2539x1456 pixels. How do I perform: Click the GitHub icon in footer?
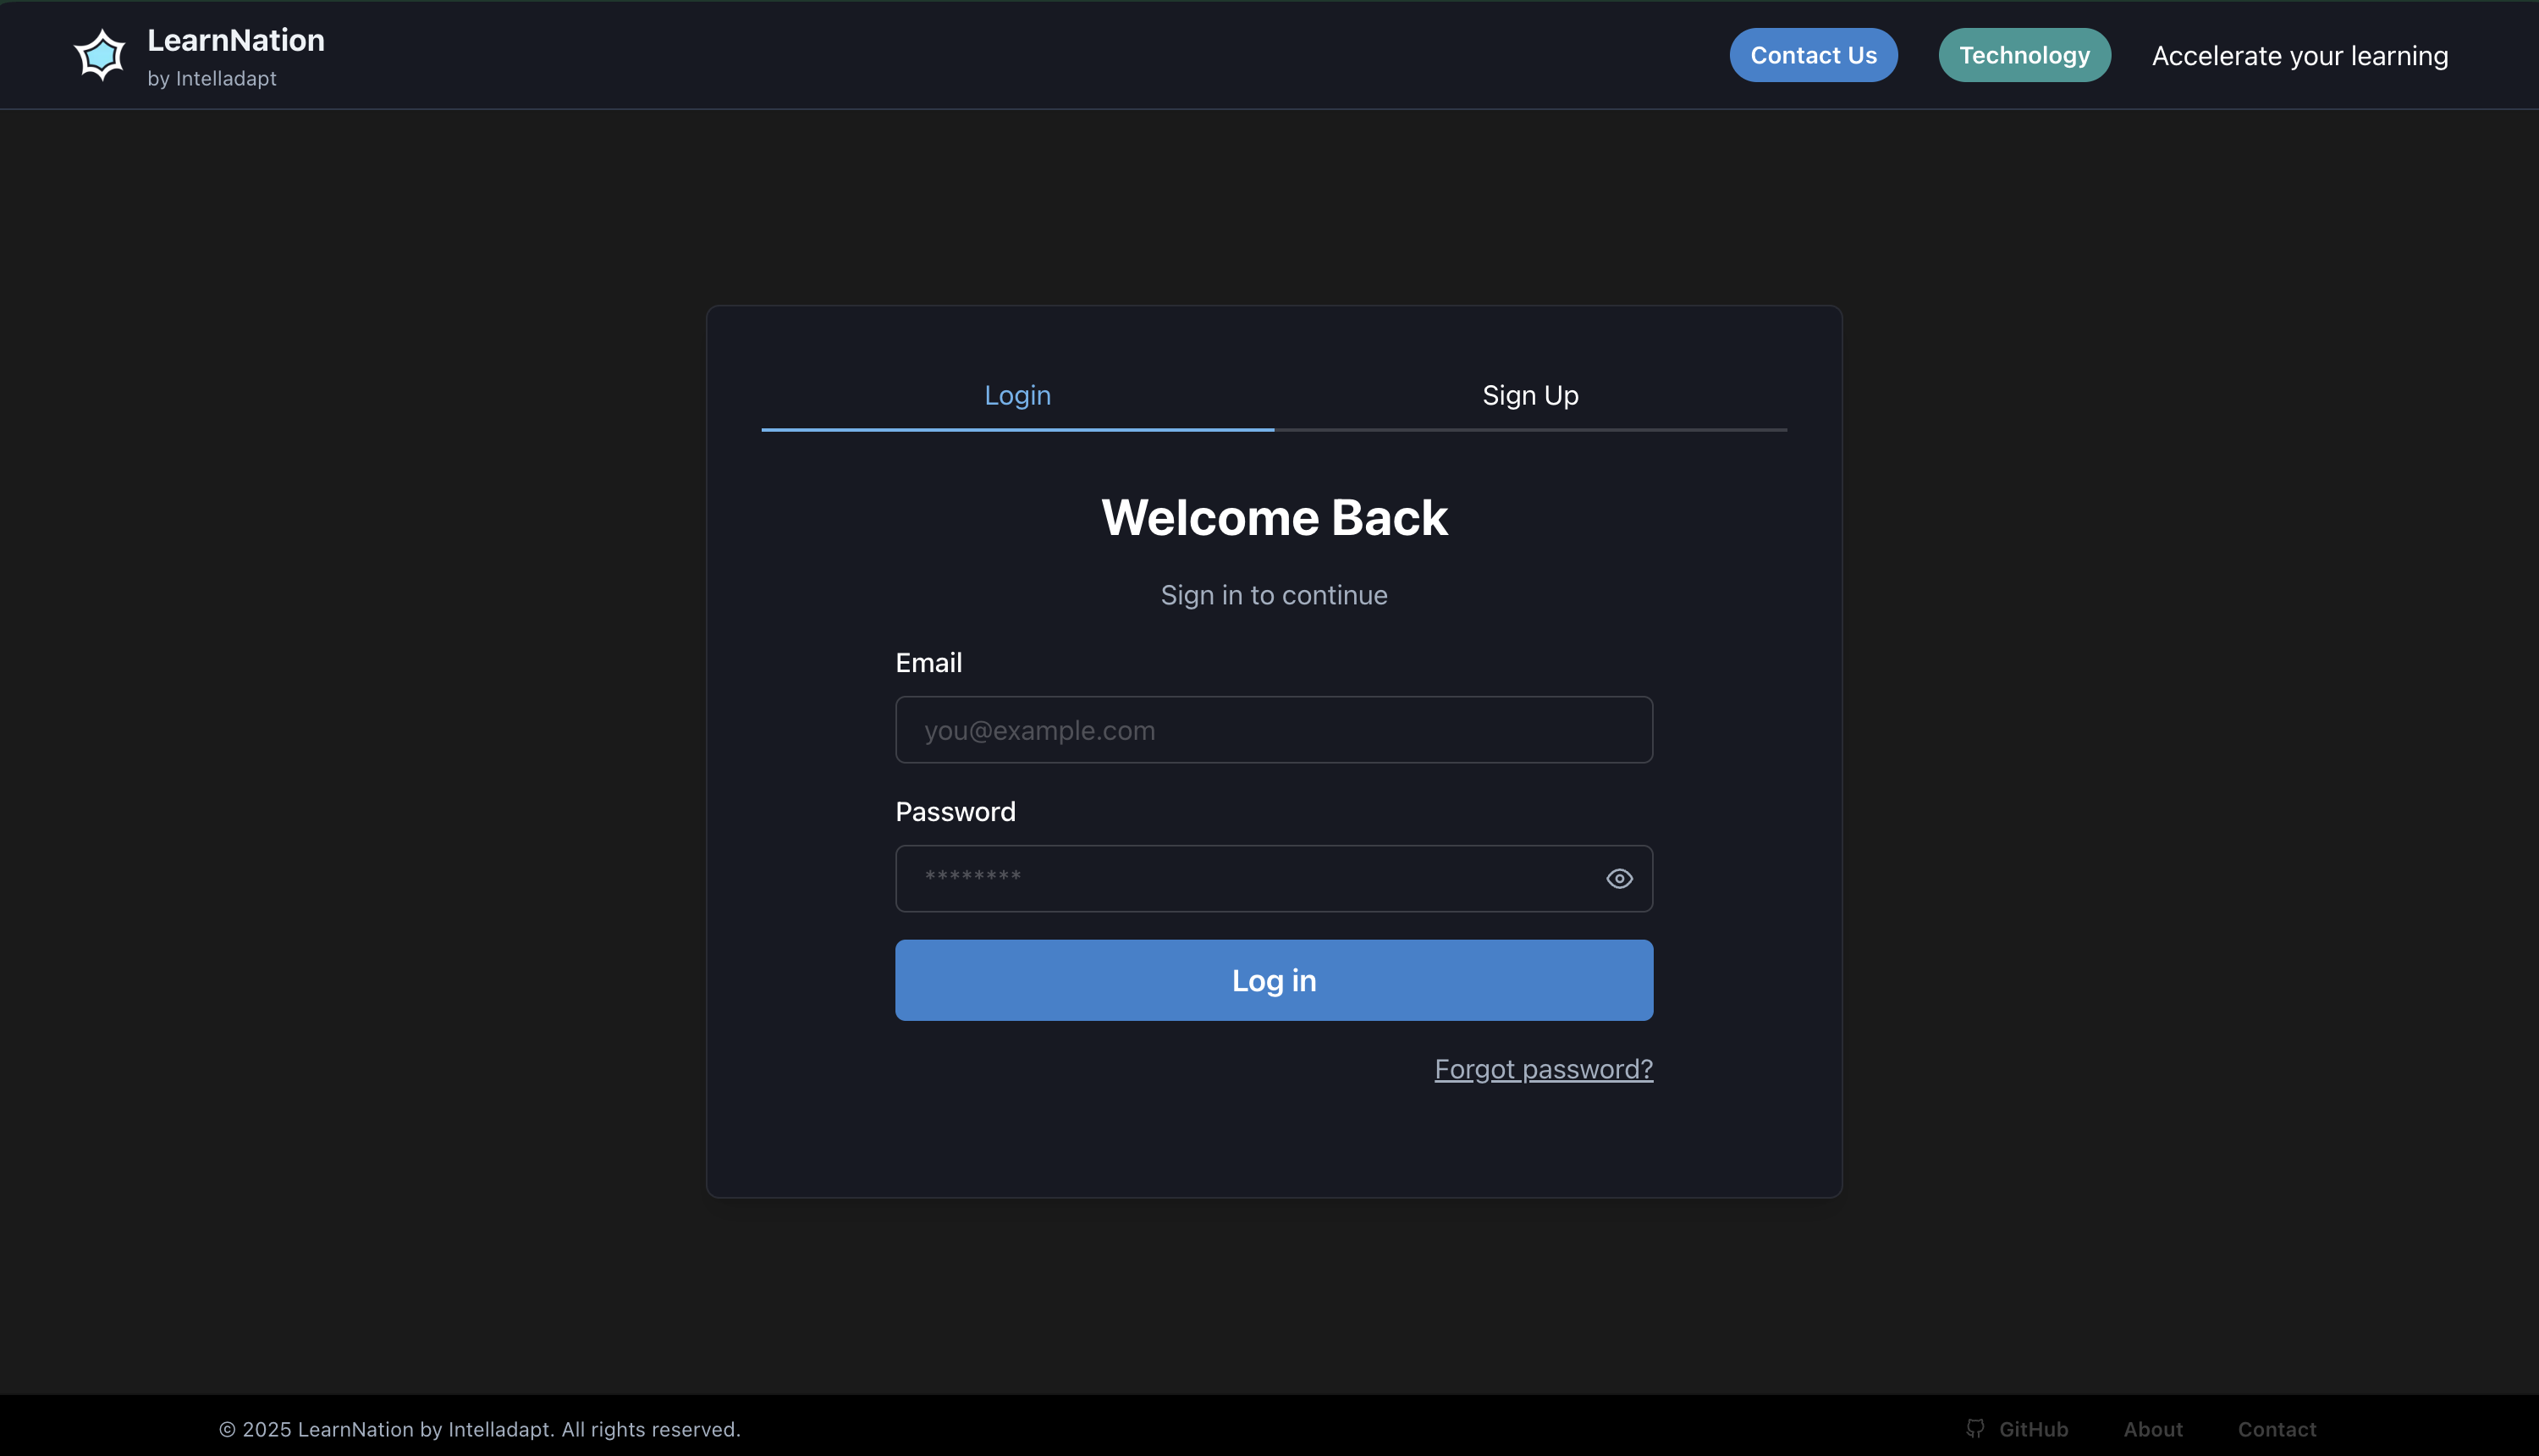coord(1974,1428)
